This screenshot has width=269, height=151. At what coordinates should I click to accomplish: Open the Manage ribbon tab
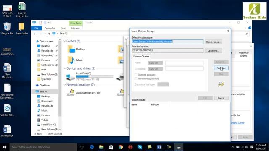tap(76, 28)
